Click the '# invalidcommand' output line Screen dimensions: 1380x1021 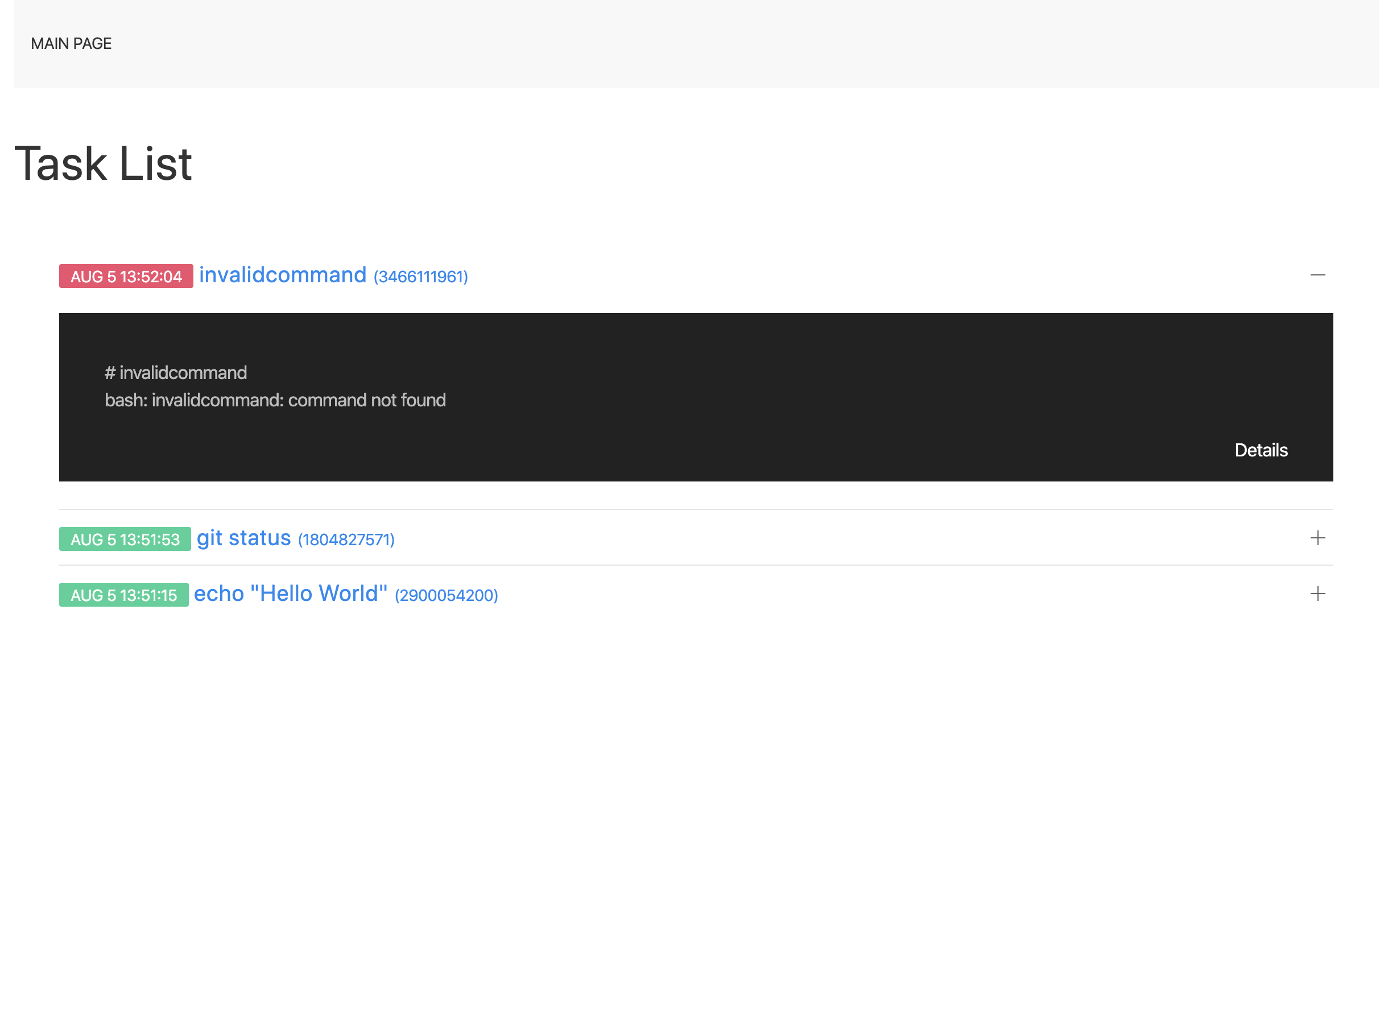[x=175, y=373]
